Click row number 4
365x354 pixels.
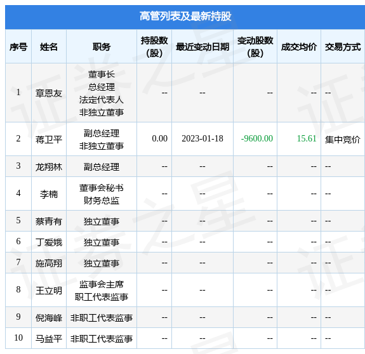[18, 193]
